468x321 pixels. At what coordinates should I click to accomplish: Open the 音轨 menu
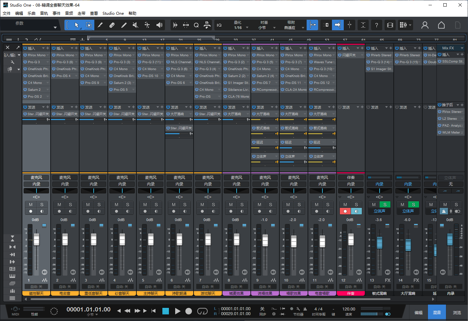(44, 13)
